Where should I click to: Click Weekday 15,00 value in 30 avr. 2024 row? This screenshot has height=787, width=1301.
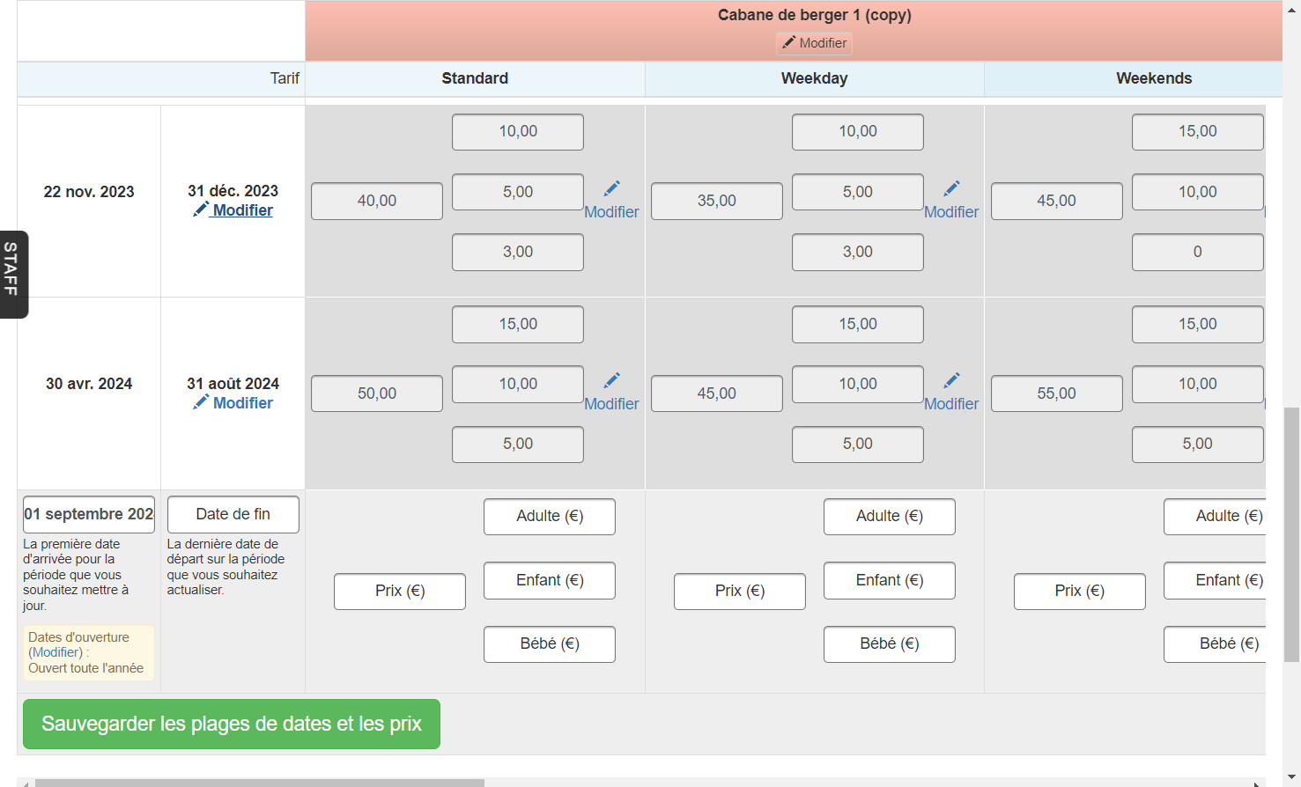(858, 324)
